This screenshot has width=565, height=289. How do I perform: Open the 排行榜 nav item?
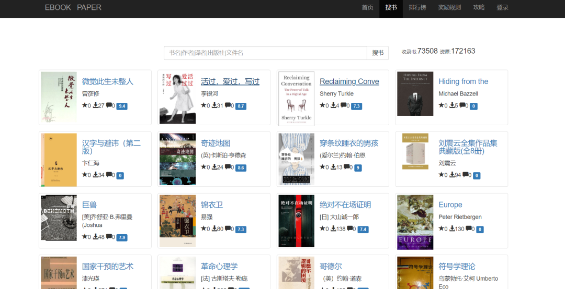pyautogui.click(x=417, y=7)
